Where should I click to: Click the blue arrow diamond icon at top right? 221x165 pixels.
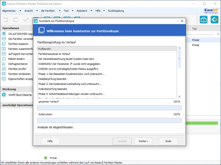(214, 20)
